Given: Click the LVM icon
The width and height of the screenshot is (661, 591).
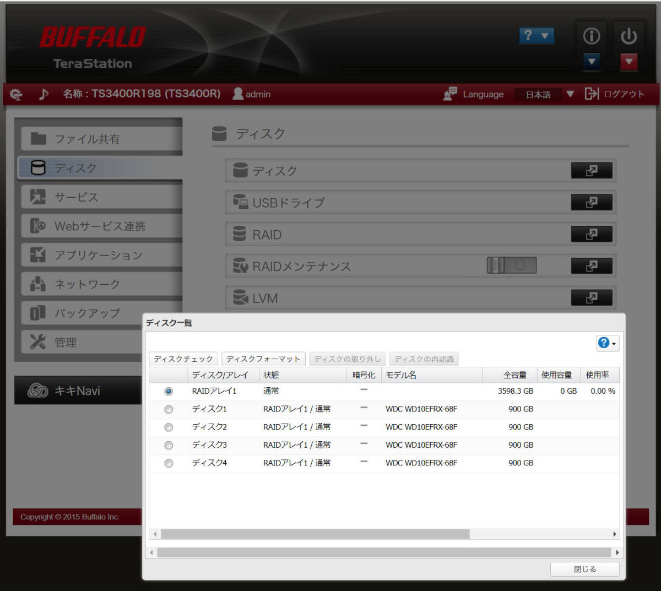Looking at the screenshot, I should [240, 297].
